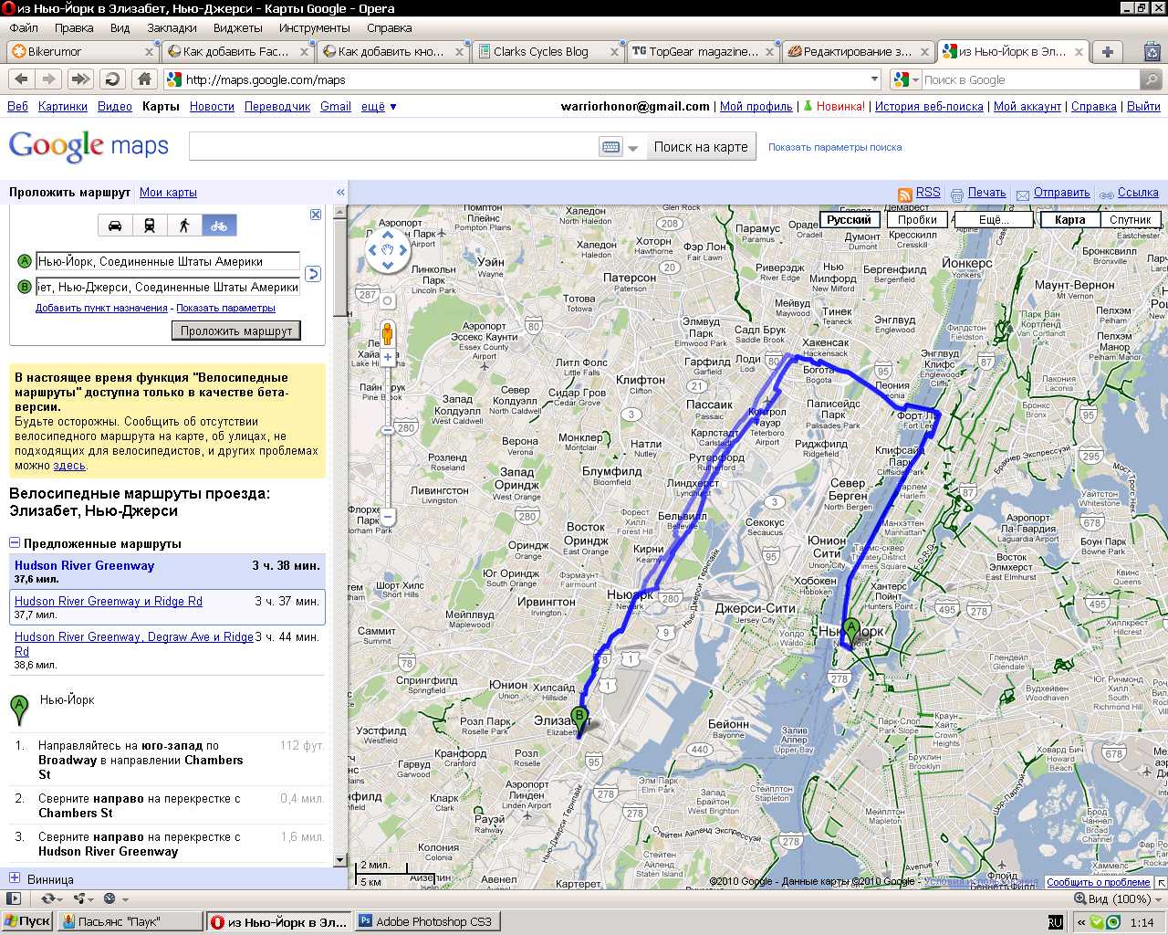Expand the map overview corner arrow
The width and height of the screenshot is (1168, 935).
coord(1161,883)
